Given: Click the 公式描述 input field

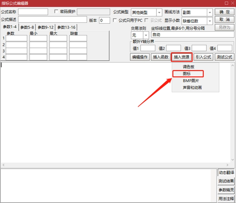Looking at the screenshot, I should (x=52, y=19).
